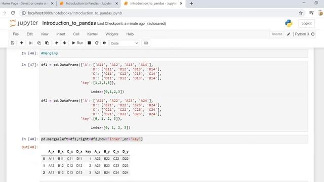
Task: Open the Widgets menu
Action: (x=112, y=34)
